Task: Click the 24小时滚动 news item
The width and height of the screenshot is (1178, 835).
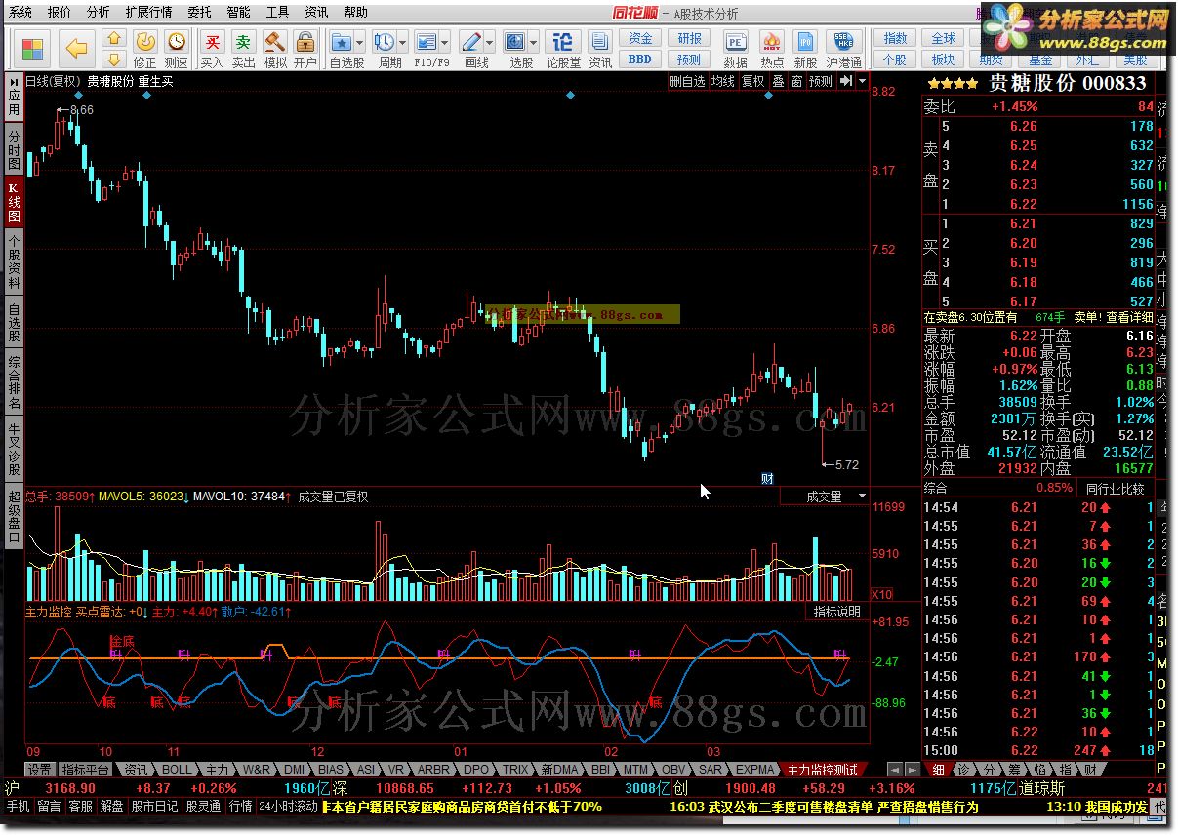Action: coord(288,807)
